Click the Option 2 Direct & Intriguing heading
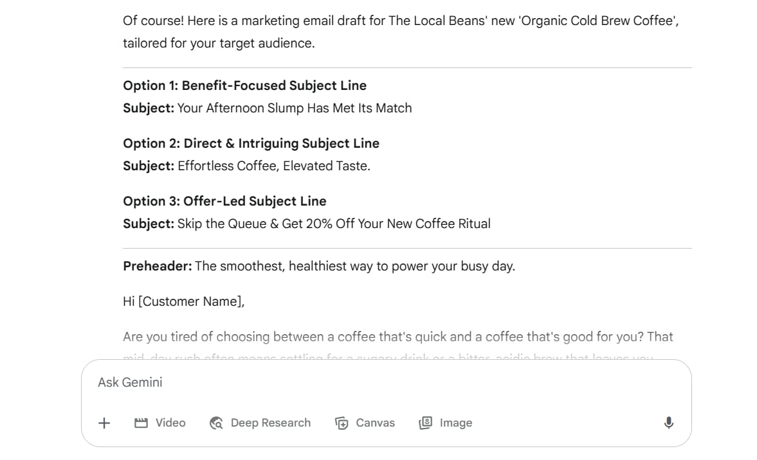The height and width of the screenshot is (460, 757). click(x=251, y=143)
